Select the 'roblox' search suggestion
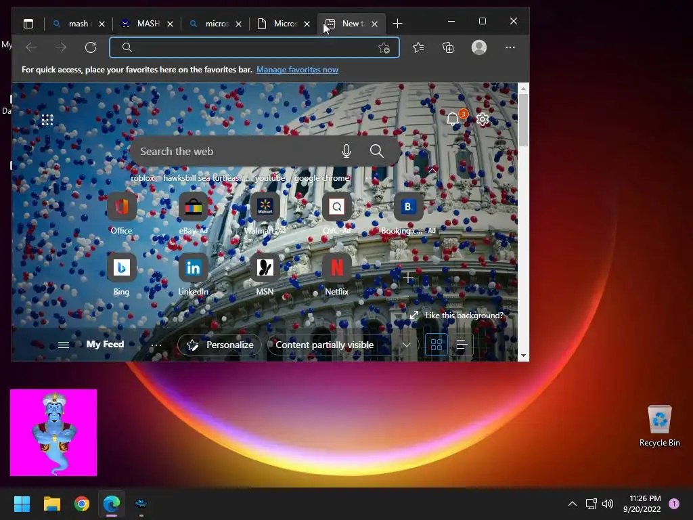The image size is (693, 520). coord(142,178)
